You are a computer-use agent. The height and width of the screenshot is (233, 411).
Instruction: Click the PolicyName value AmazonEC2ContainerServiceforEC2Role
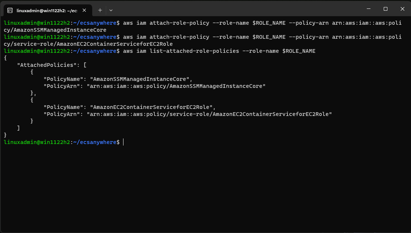pyautogui.click(x=152, y=107)
